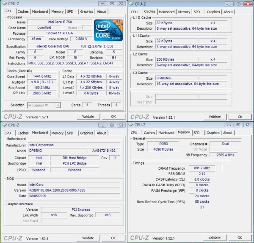Click Validate in the CPU window
Viewport: 254px width, 243px height.
[x=88, y=117]
